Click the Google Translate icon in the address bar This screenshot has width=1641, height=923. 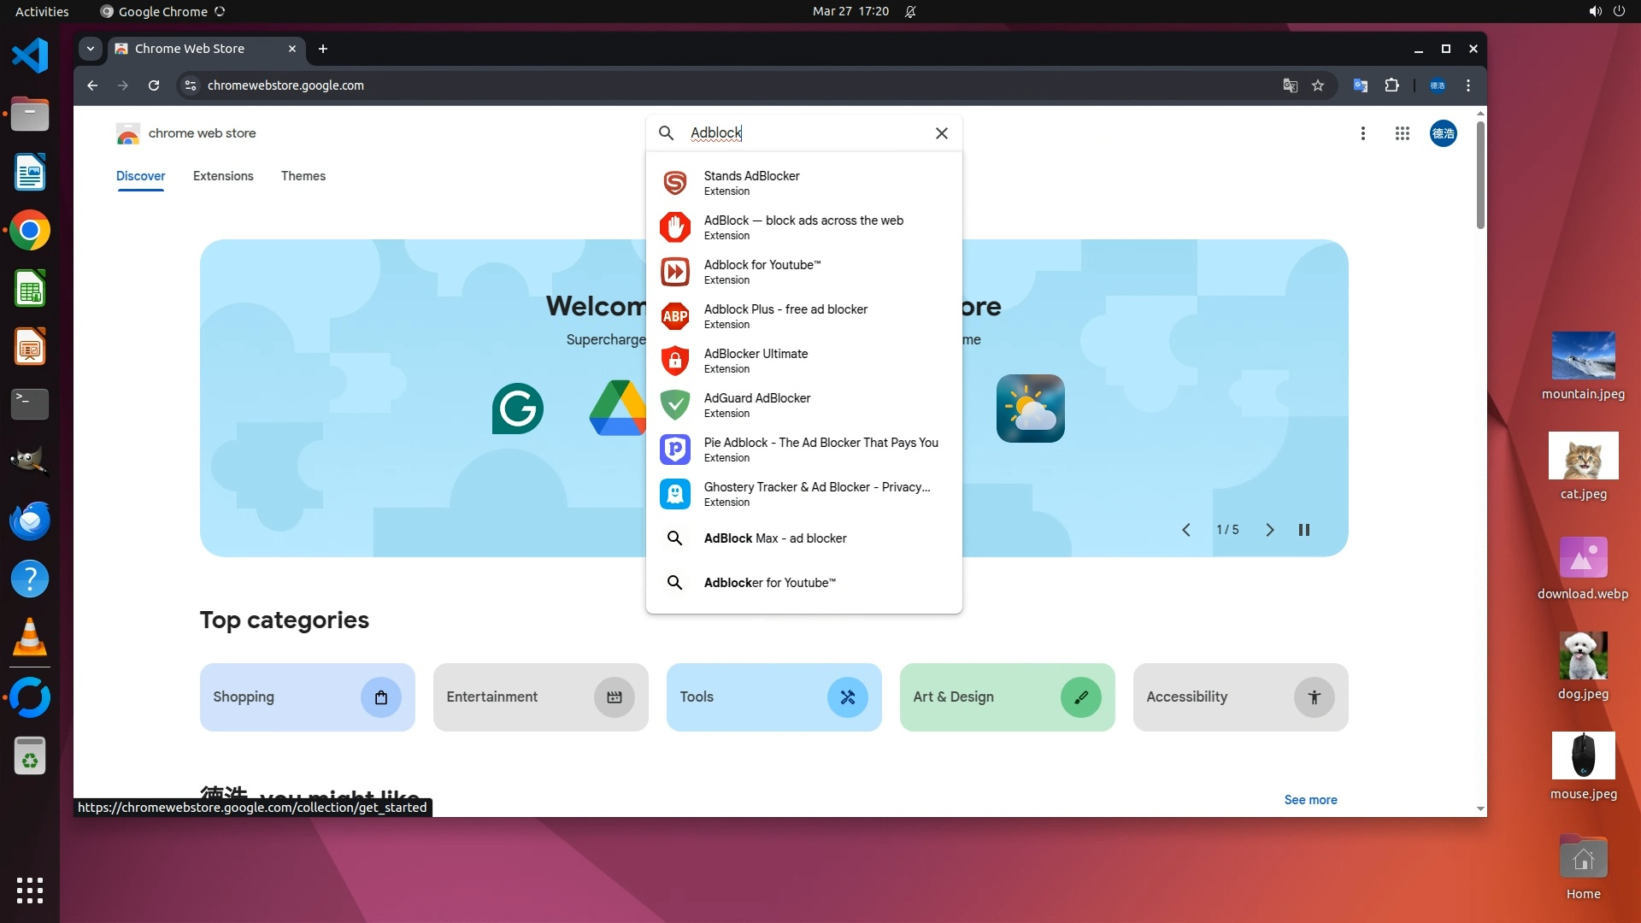pos(1290,85)
